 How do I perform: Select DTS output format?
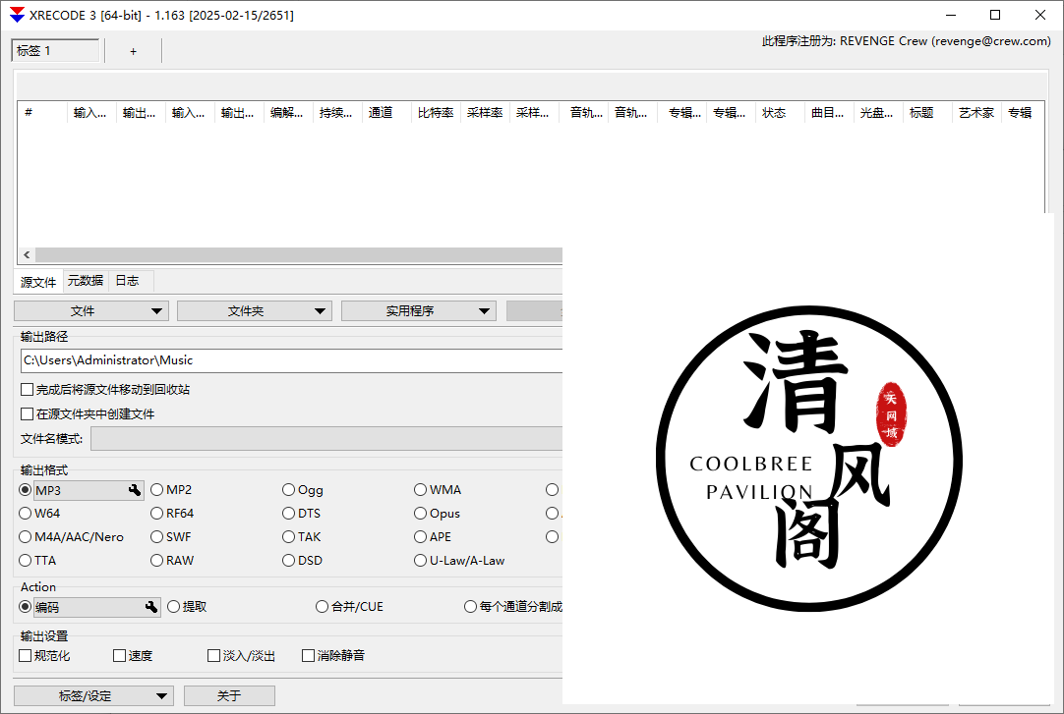point(288,514)
